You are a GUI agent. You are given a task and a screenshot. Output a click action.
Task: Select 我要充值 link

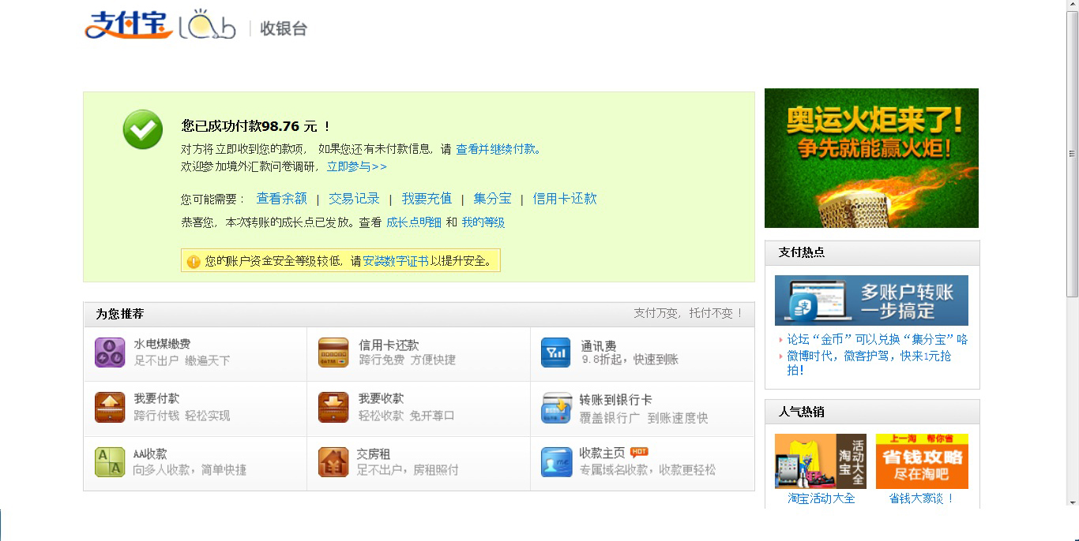point(427,199)
